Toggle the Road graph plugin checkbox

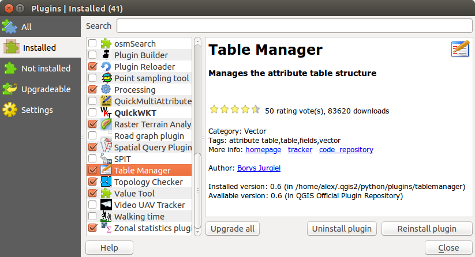(92, 136)
